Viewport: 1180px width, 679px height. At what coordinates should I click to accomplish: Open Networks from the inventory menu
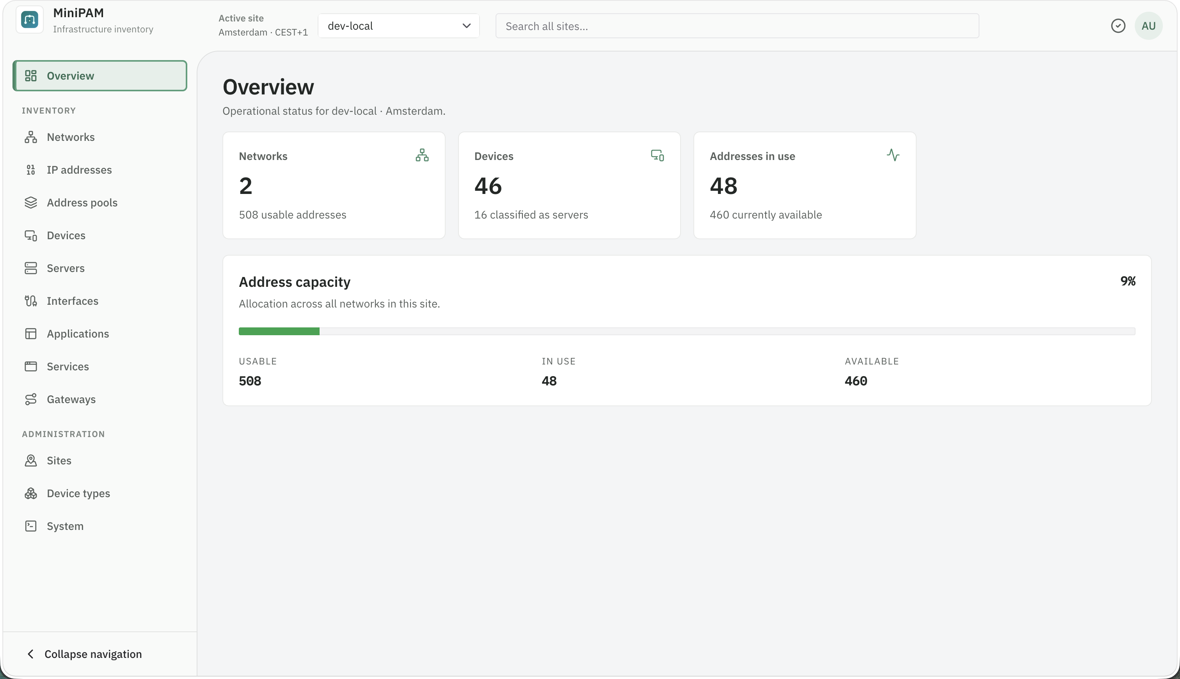(x=100, y=137)
